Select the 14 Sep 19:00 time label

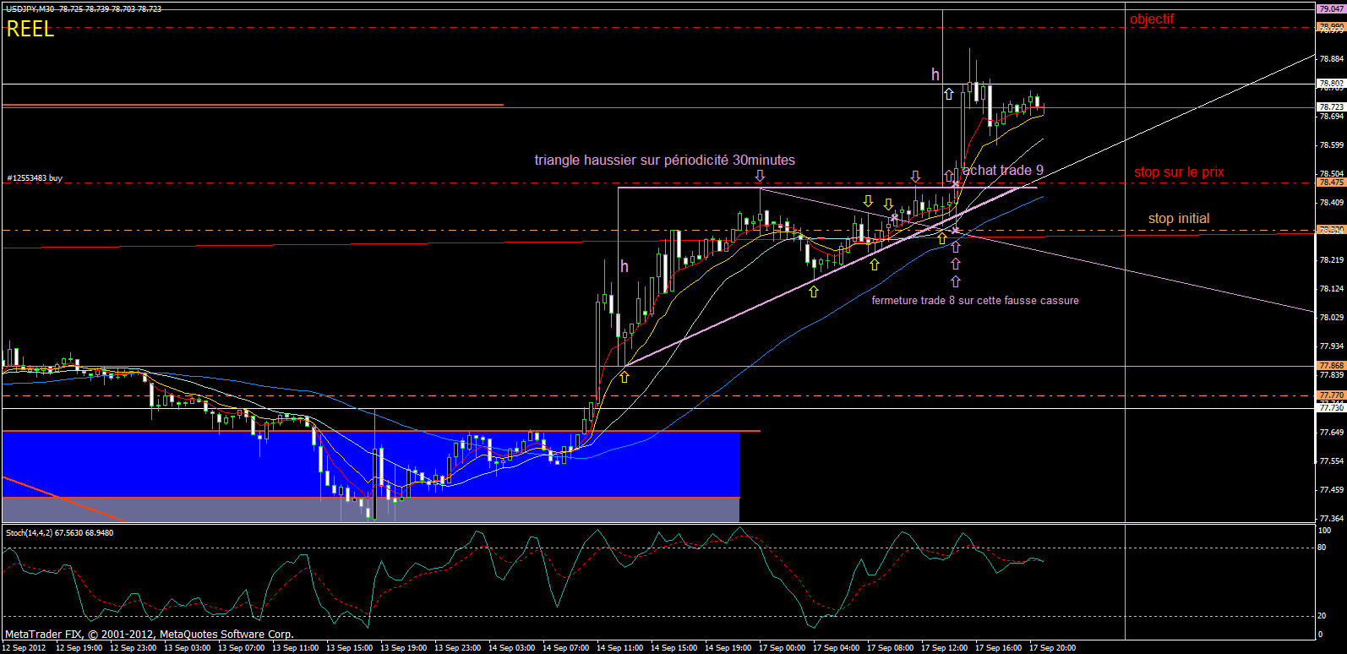pos(728,648)
